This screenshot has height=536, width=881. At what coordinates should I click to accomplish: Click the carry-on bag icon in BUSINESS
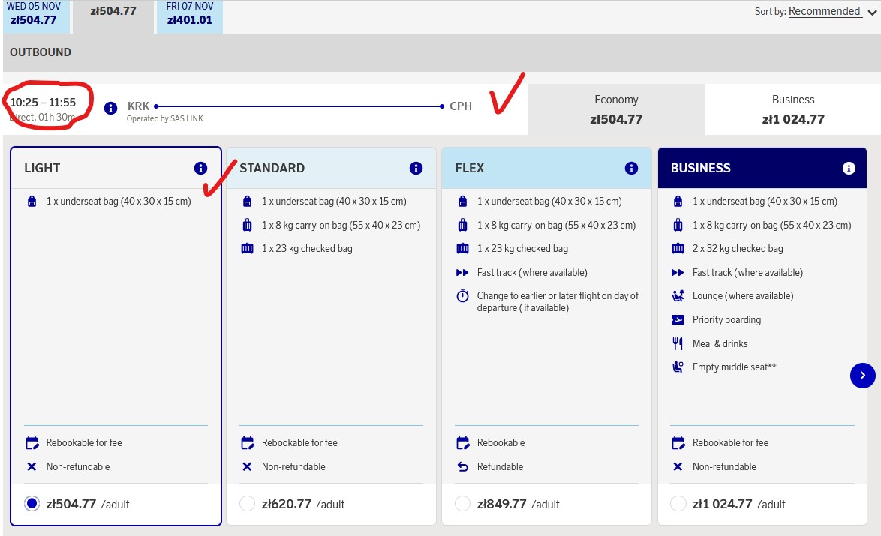tap(678, 225)
